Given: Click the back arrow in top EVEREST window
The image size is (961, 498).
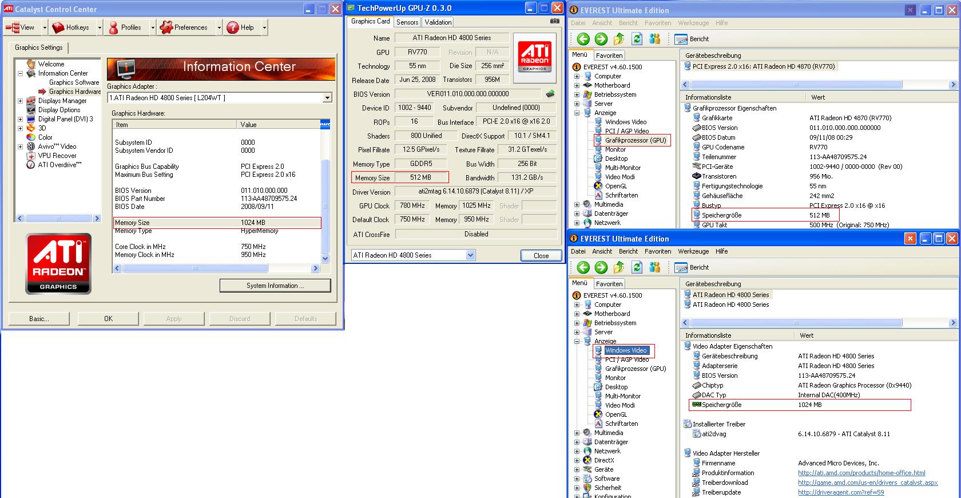Looking at the screenshot, I should 583,39.
